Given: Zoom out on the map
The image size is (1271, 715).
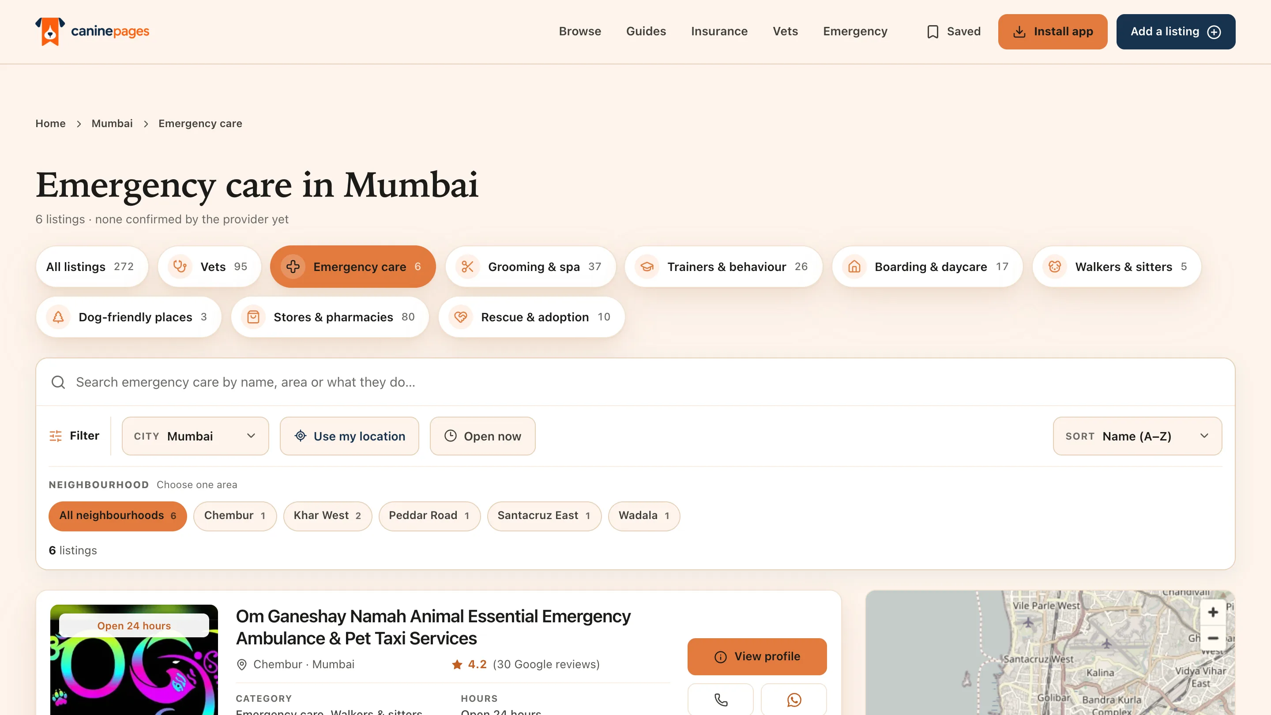Looking at the screenshot, I should [x=1213, y=638].
